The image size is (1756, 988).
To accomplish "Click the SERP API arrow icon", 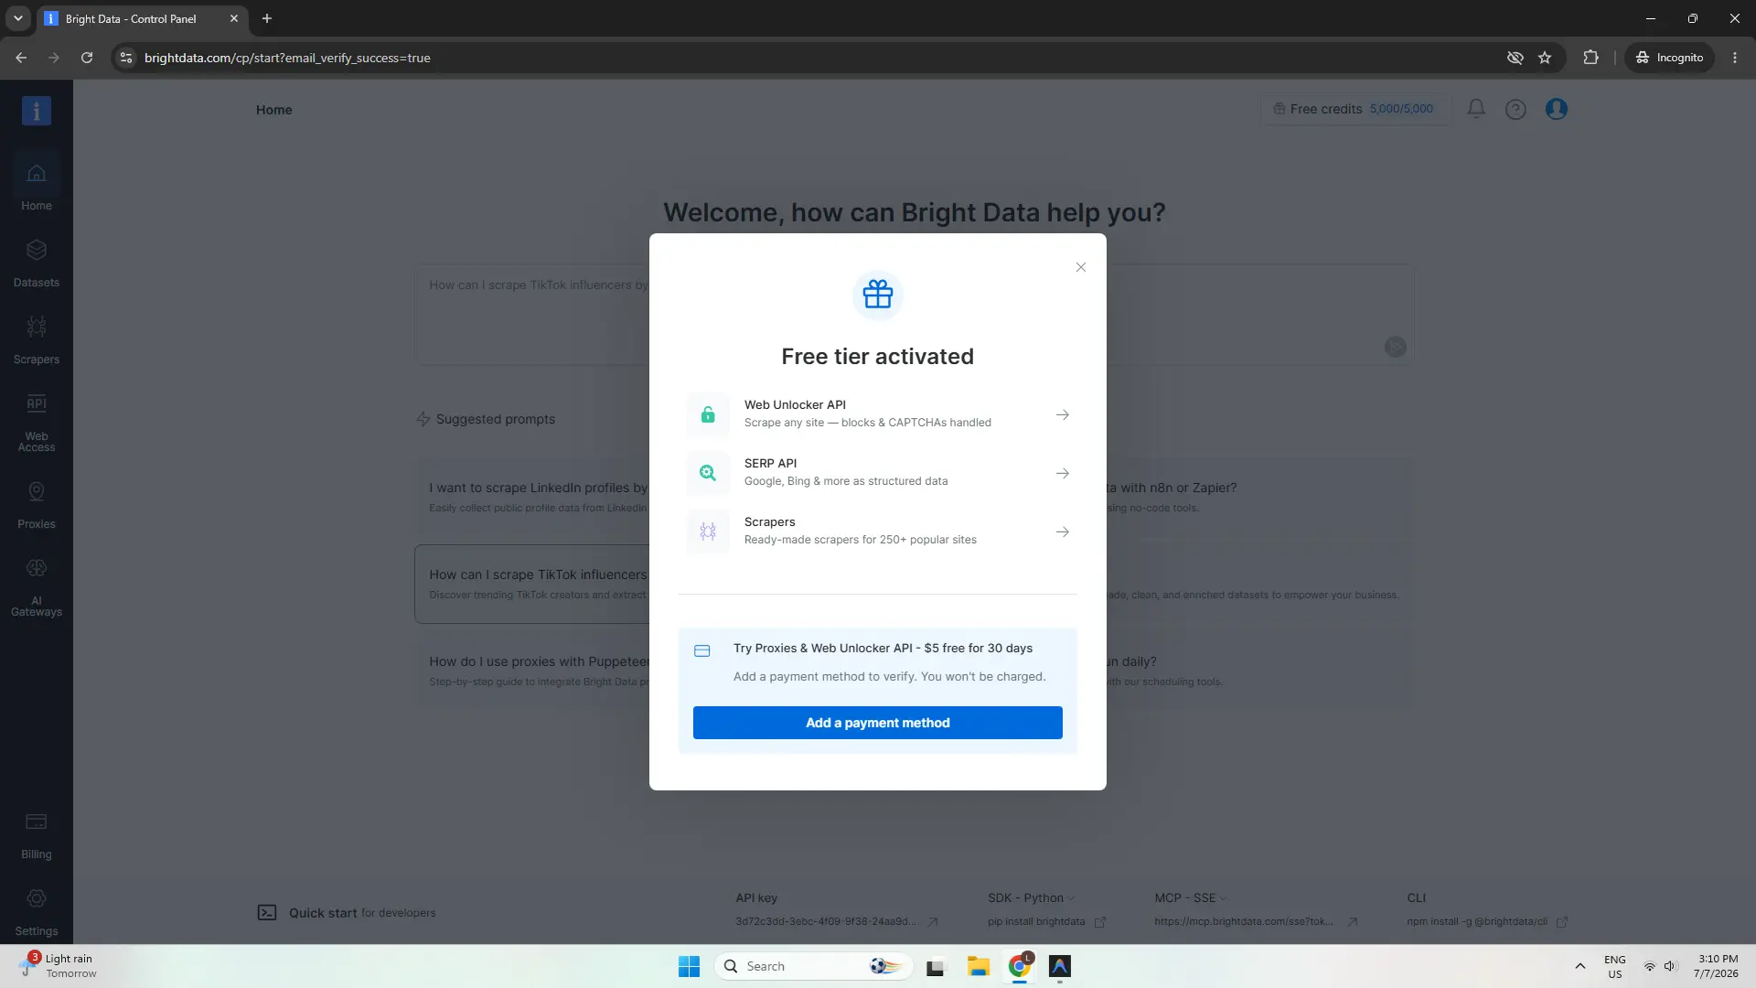I will 1062,473.
